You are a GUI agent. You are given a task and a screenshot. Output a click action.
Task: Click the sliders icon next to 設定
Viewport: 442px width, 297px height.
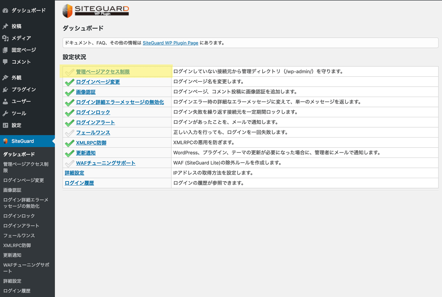(x=5, y=125)
